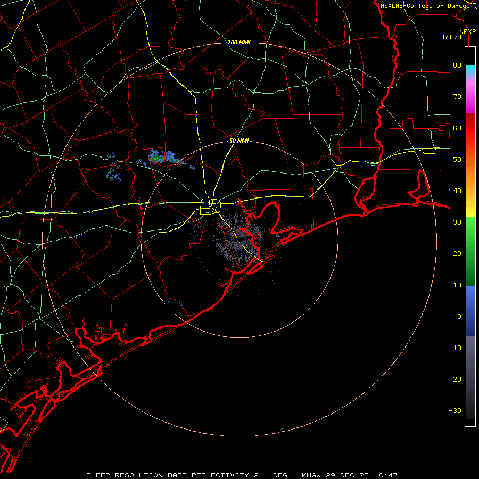Click the "-30" value on the dBZ scale

[x=455, y=410]
